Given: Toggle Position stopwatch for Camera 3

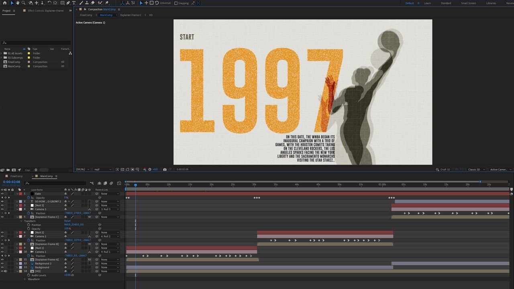Looking at the screenshot, I should pyautogui.click(x=29, y=213).
